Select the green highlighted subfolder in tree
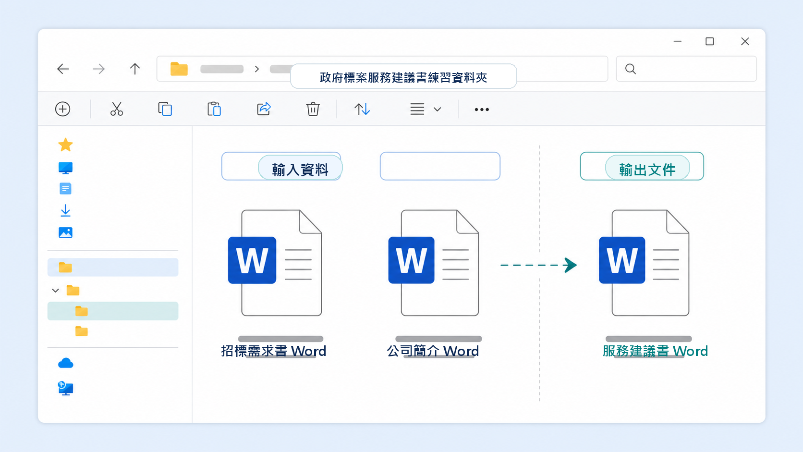The height and width of the screenshot is (452, 803). (x=113, y=311)
